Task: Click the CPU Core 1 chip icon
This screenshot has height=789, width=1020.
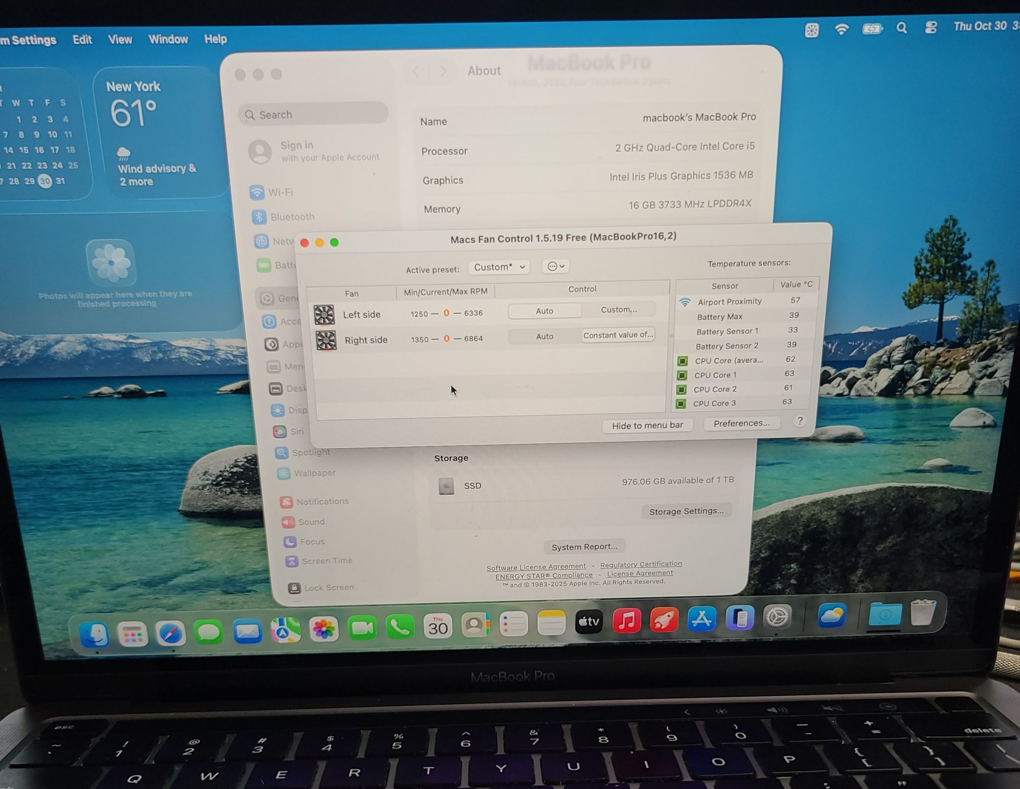Action: 682,375
